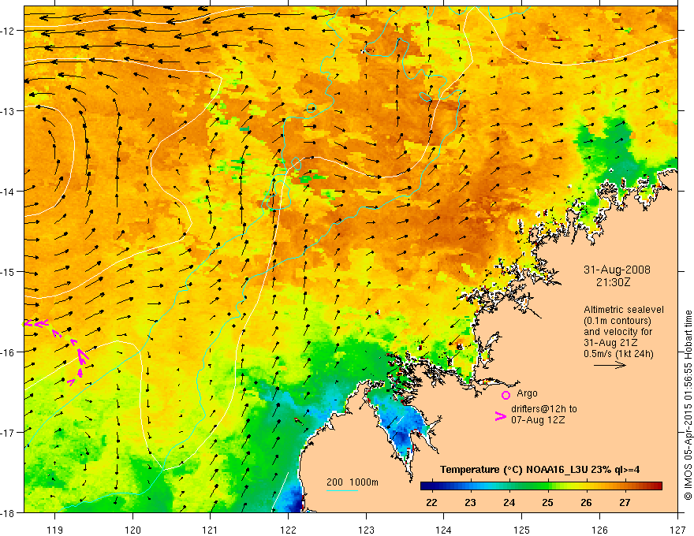Image resolution: width=694 pixels, height=536 pixels.
Task: Click the 'Argo' legend label
Action: pyautogui.click(x=527, y=393)
